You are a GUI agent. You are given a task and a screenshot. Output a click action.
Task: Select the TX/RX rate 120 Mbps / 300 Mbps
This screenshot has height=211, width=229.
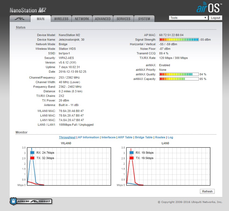(173, 58)
